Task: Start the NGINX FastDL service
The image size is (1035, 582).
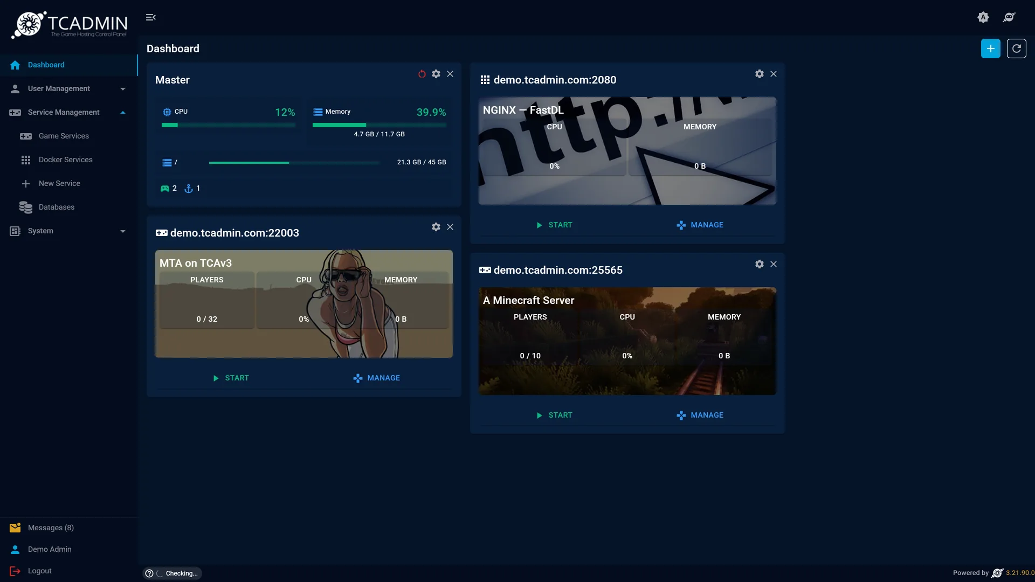Action: click(x=554, y=225)
